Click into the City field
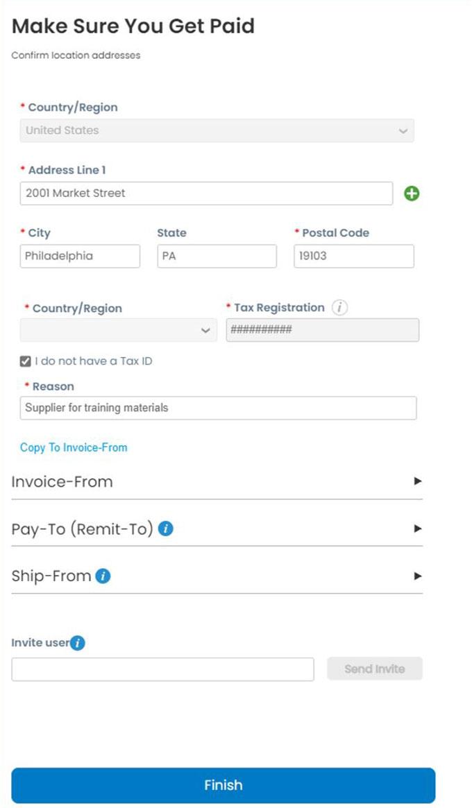Viewport: 472px width, 808px height. 80,256
